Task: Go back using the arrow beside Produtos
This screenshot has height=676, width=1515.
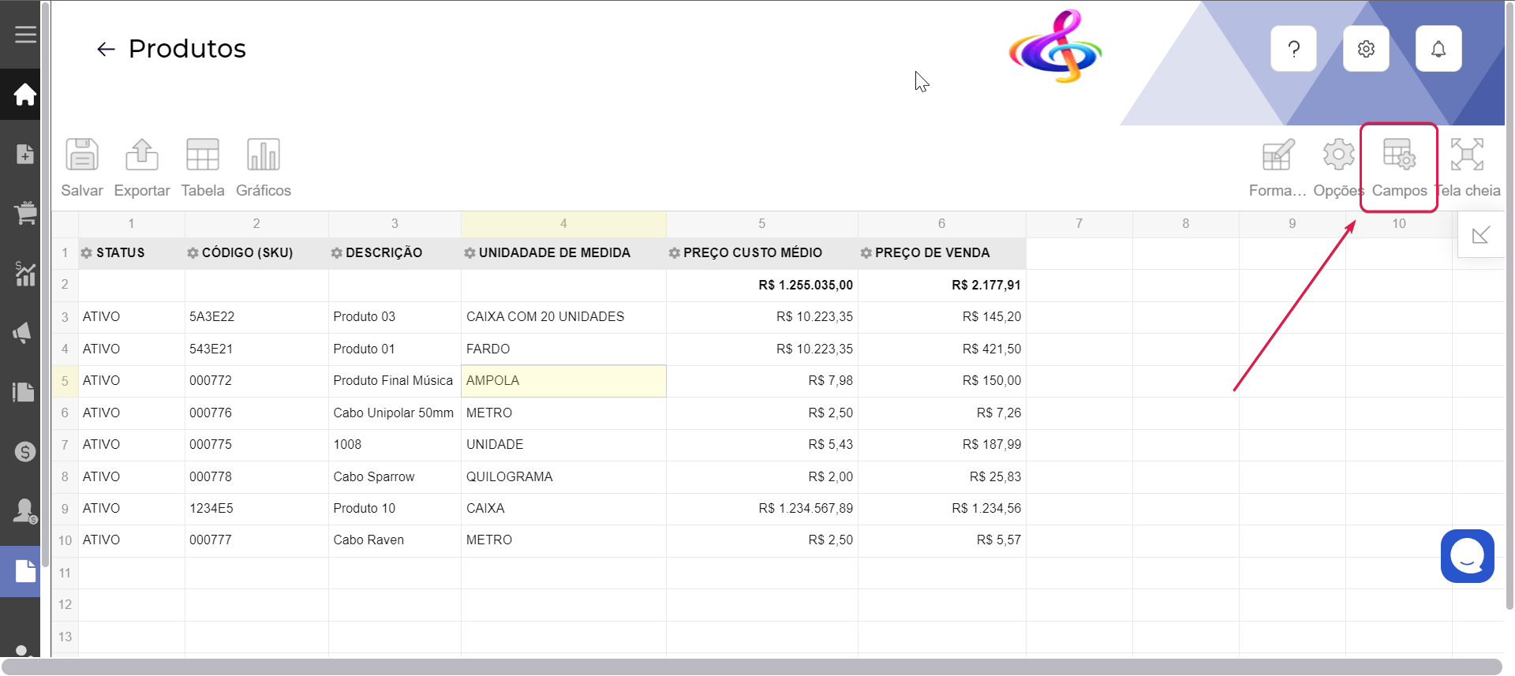Action: (106, 50)
